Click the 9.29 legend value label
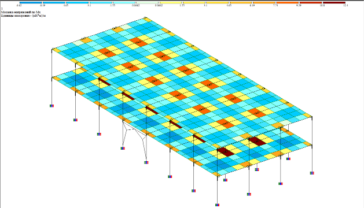 pyautogui.click(x=299, y=5)
